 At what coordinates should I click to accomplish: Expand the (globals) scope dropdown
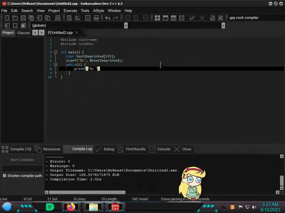[x=126, y=26]
